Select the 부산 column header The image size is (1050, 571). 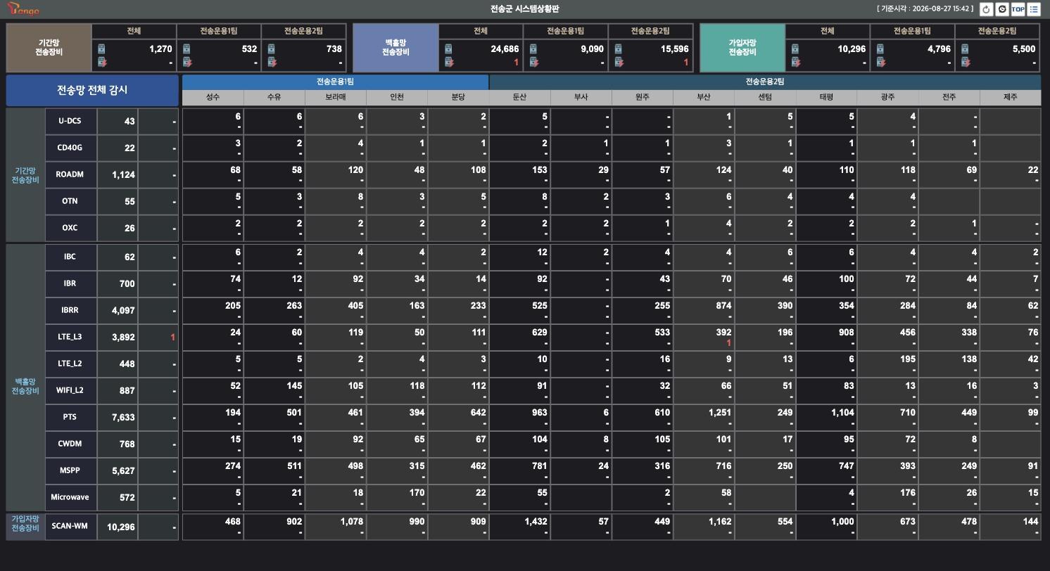point(703,97)
